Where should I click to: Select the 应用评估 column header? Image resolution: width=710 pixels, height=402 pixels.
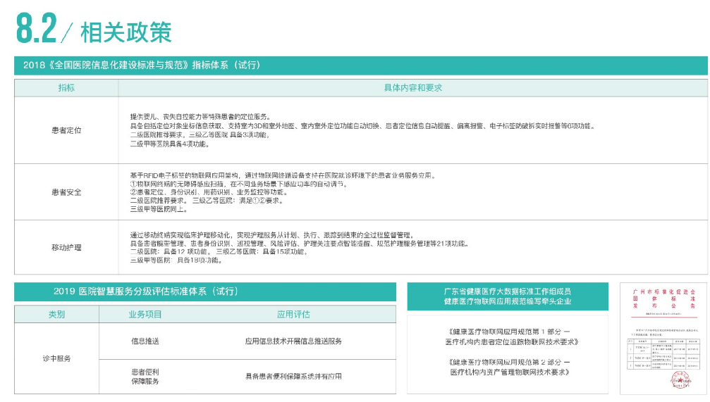(293, 314)
